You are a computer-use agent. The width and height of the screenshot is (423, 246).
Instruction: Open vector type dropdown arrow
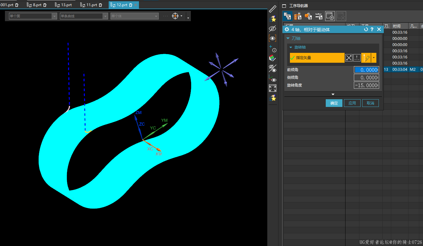tap(374, 57)
